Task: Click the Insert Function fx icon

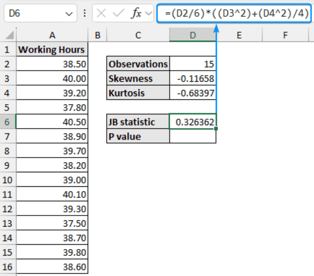Action: coord(136,14)
